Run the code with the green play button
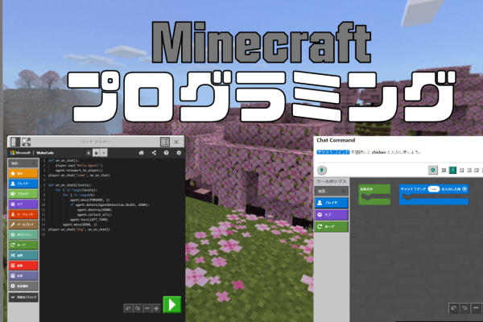Image resolution: width=483 pixels, height=322 pixels. click(172, 305)
